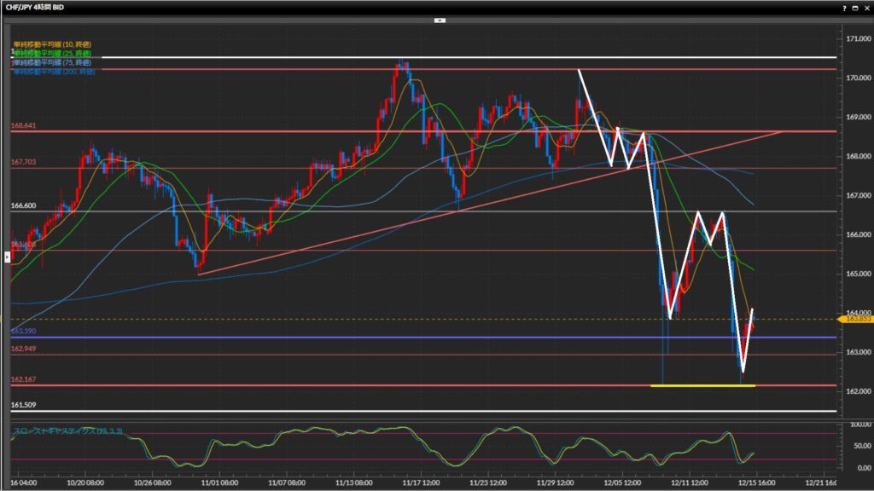Image resolution: width=874 pixels, height=491 pixels.
Task: Select the blue 単純移動平均線 (200, 終値) label
Action: point(54,71)
